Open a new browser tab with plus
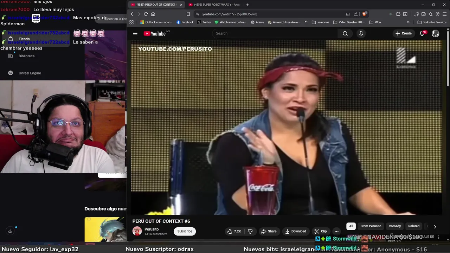450x253 pixels. pos(247,5)
